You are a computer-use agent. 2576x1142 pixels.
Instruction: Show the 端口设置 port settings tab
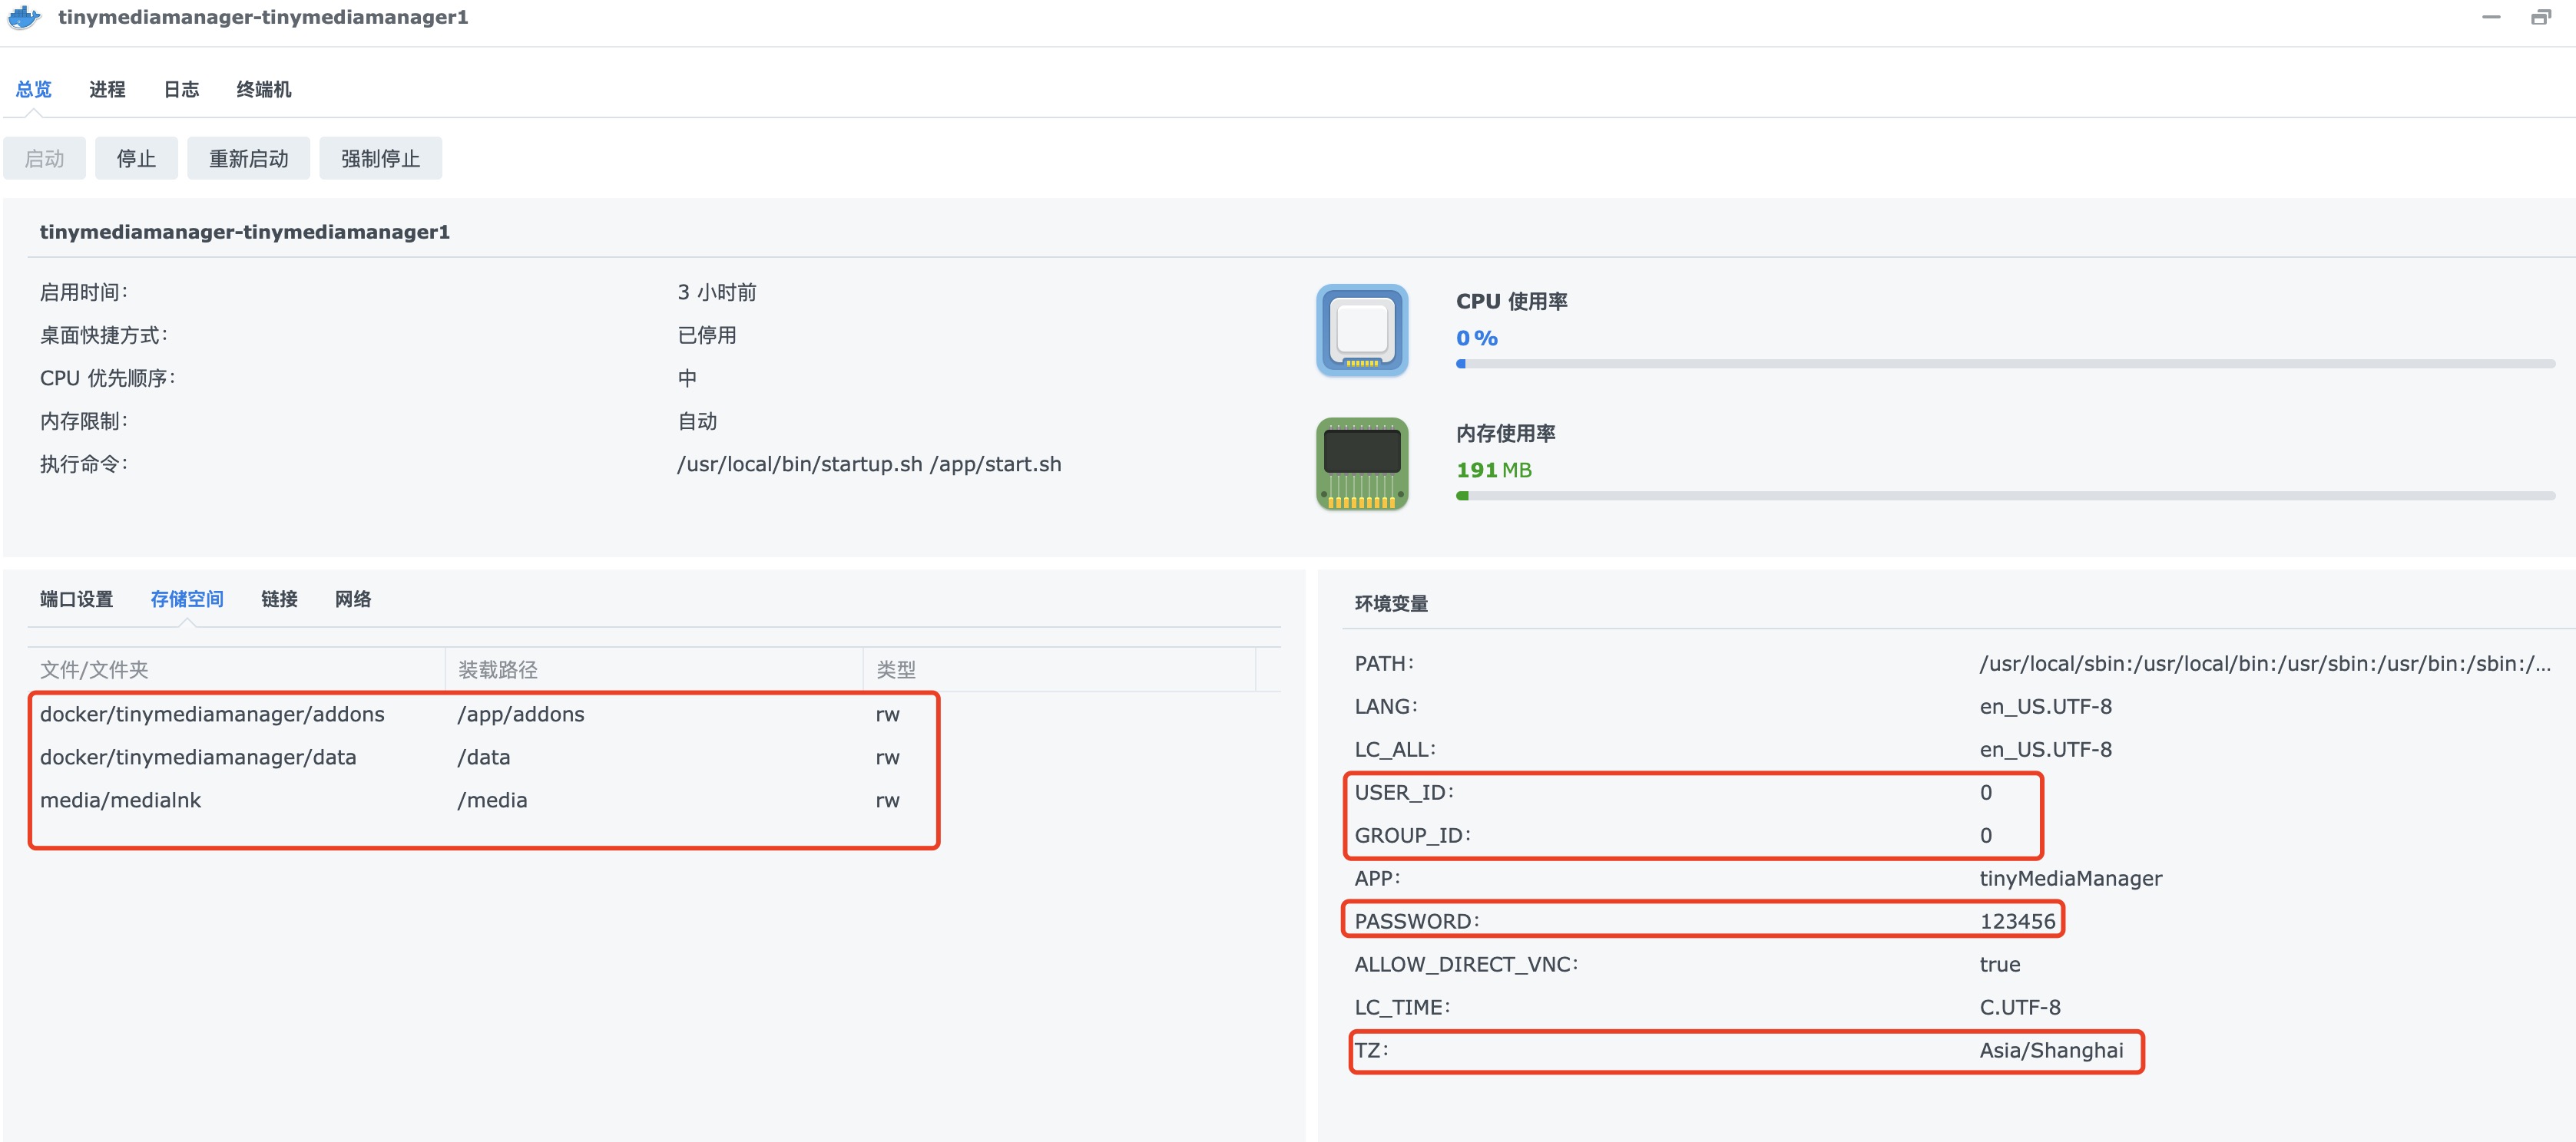[77, 599]
